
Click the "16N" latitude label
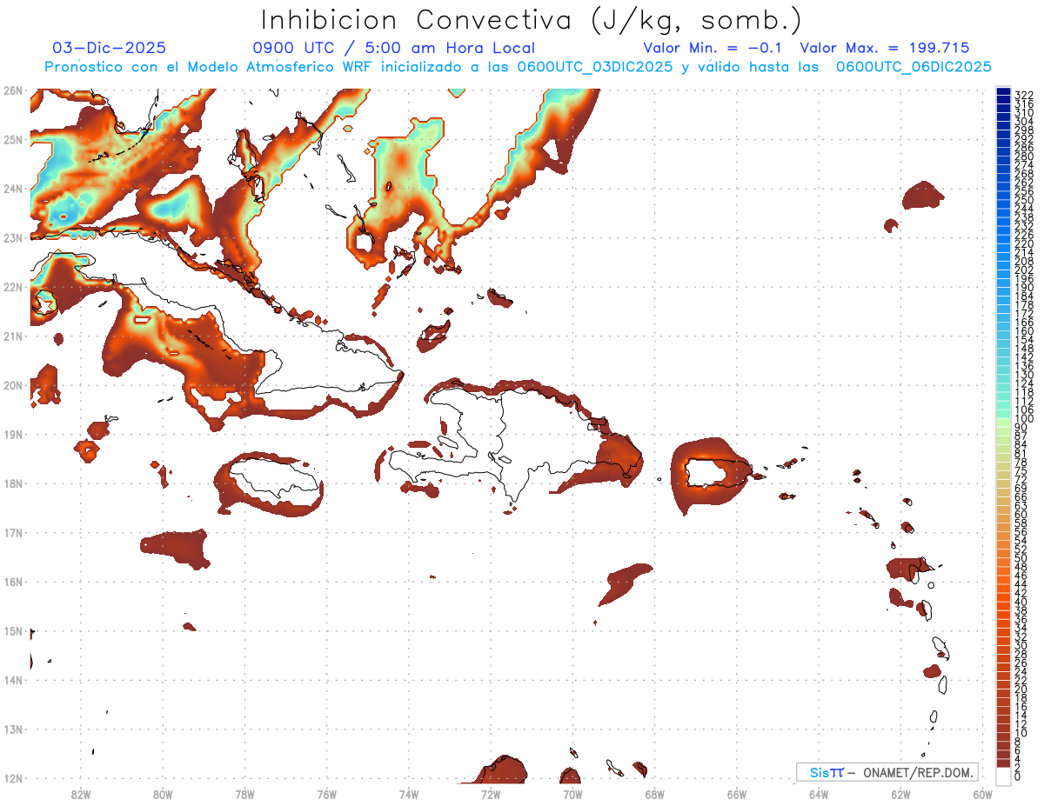pyautogui.click(x=12, y=582)
